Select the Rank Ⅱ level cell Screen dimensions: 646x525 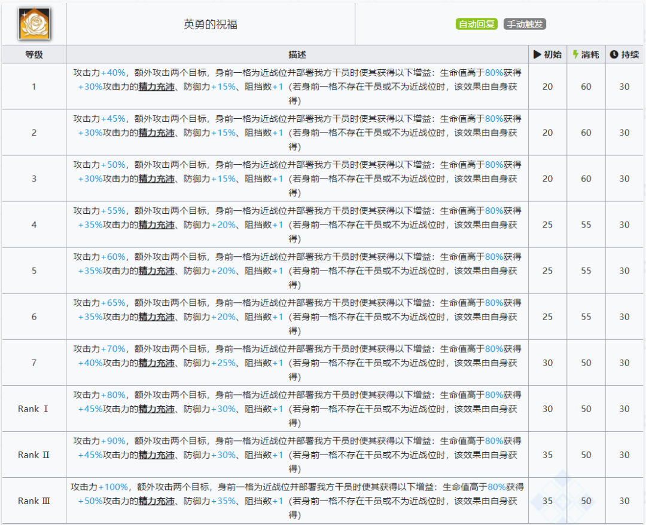34,455
